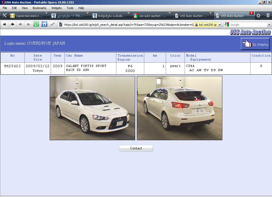Expand the address bar history dropdown
This screenshot has width=272, height=197.
click(x=220, y=25)
